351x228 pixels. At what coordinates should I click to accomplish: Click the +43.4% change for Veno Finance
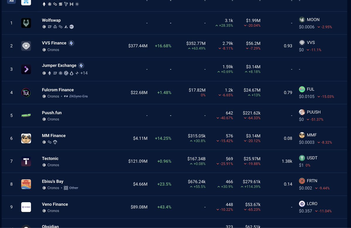pyautogui.click(x=164, y=207)
